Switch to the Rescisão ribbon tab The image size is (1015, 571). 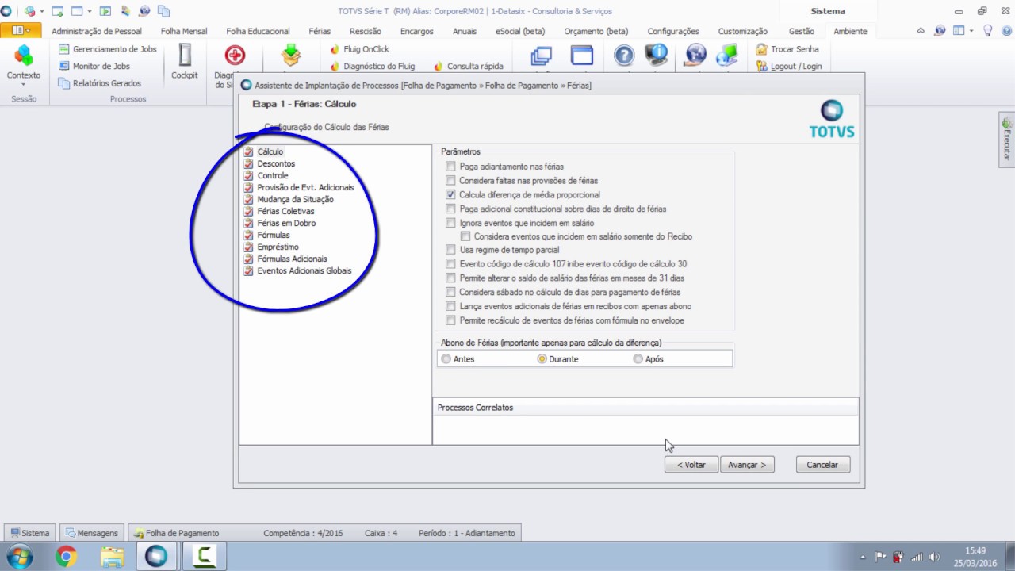tap(366, 32)
